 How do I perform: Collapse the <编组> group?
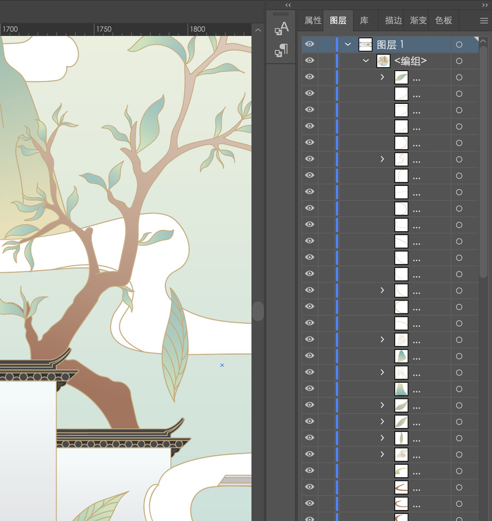click(x=366, y=61)
